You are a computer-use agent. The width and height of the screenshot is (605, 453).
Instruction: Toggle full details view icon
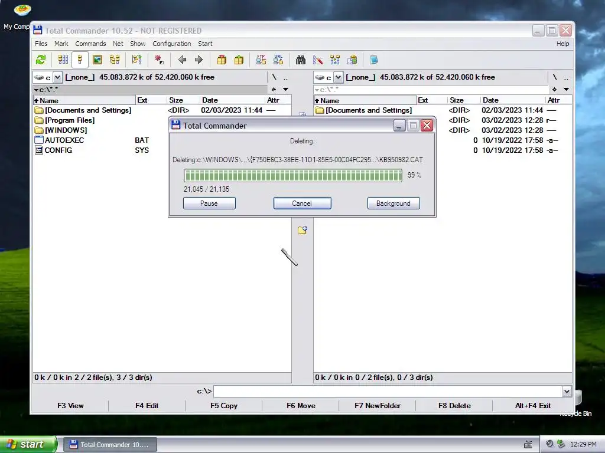point(80,60)
